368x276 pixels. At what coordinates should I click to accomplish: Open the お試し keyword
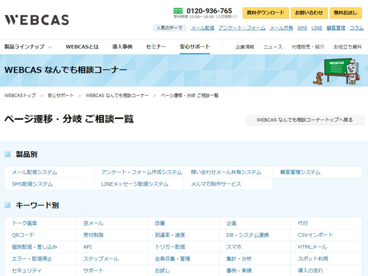162,271
